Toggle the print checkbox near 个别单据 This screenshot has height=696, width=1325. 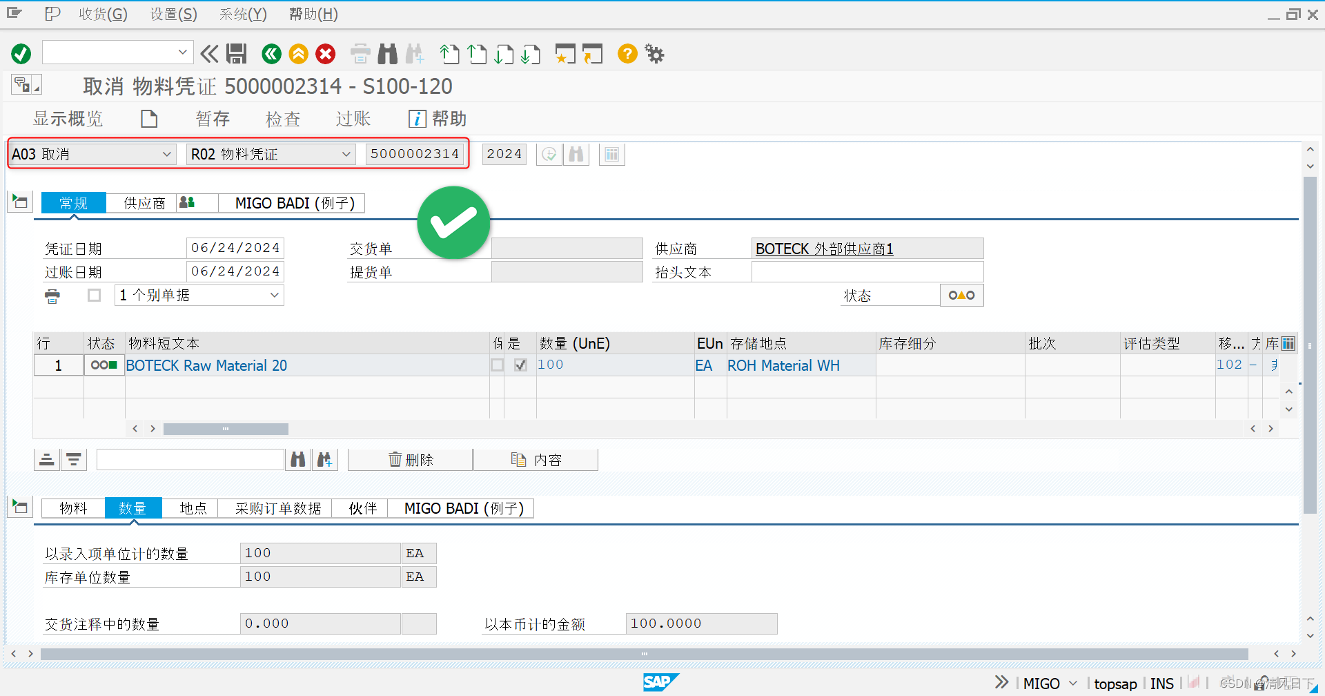(95, 296)
